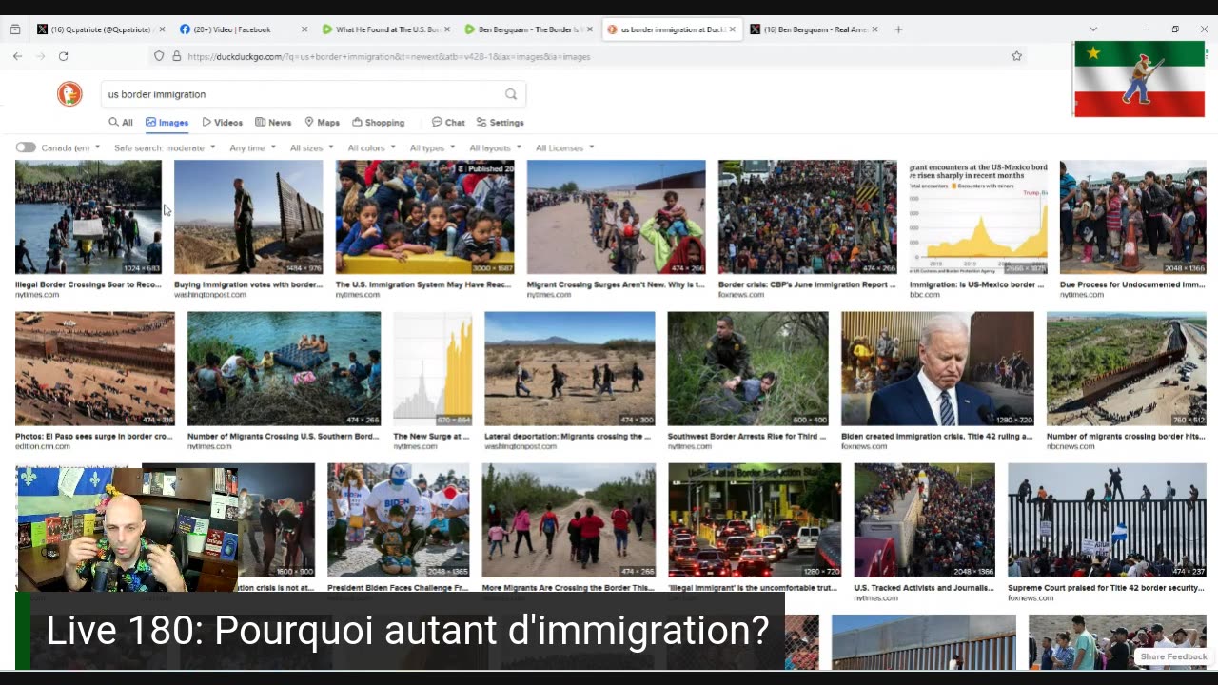
Task: Close the 'What He Found at The U.S. Border' tab
Action: [x=447, y=29]
